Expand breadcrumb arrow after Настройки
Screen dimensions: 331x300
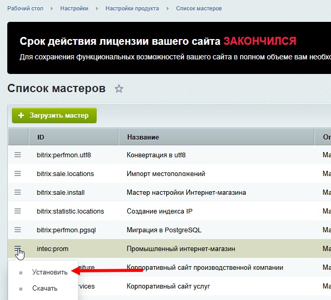point(97,9)
